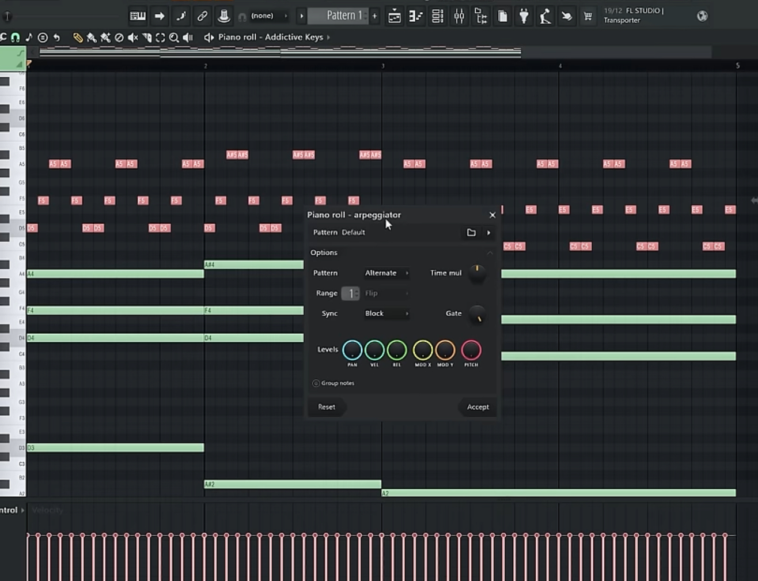Click the Reset button
Image resolution: width=758 pixels, height=581 pixels.
327,407
